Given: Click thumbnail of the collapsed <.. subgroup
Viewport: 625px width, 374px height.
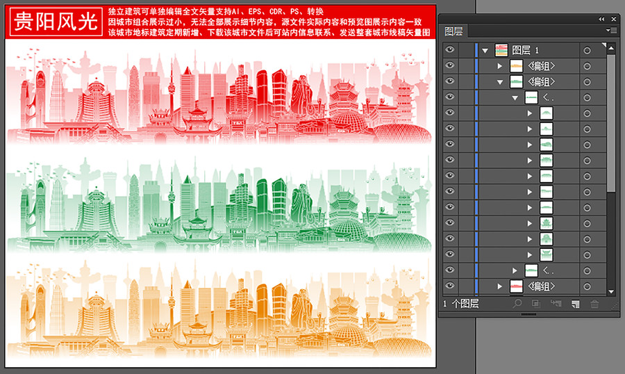Looking at the screenshot, I should click(x=531, y=270).
